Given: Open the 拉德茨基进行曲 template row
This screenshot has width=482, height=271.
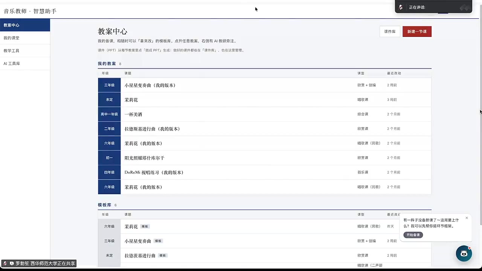Looking at the screenshot, I should (x=264, y=256).
